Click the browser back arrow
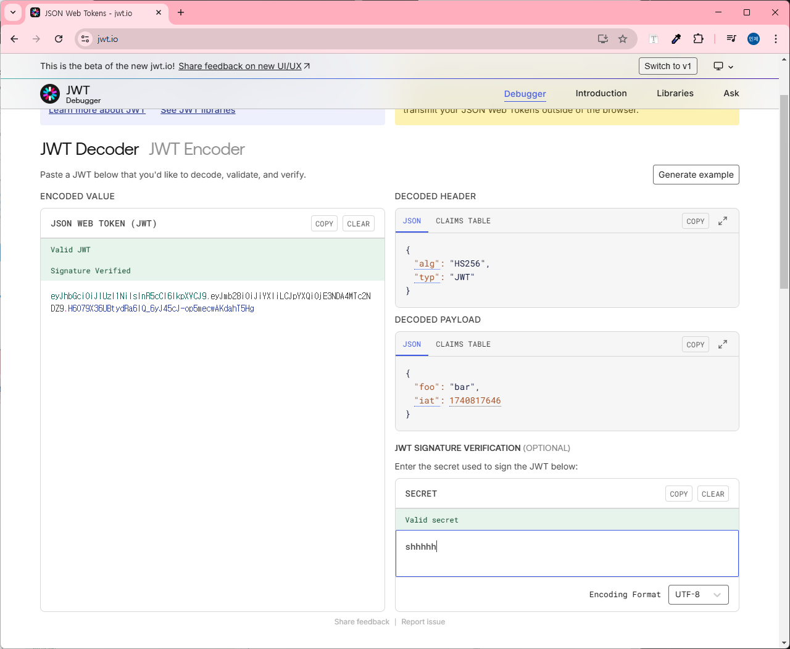This screenshot has width=790, height=649. click(x=14, y=39)
